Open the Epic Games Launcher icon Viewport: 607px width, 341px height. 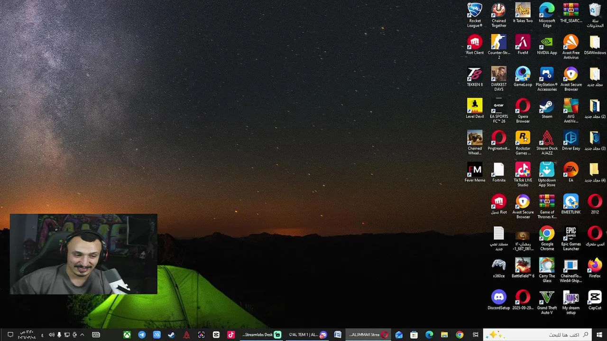point(571,238)
